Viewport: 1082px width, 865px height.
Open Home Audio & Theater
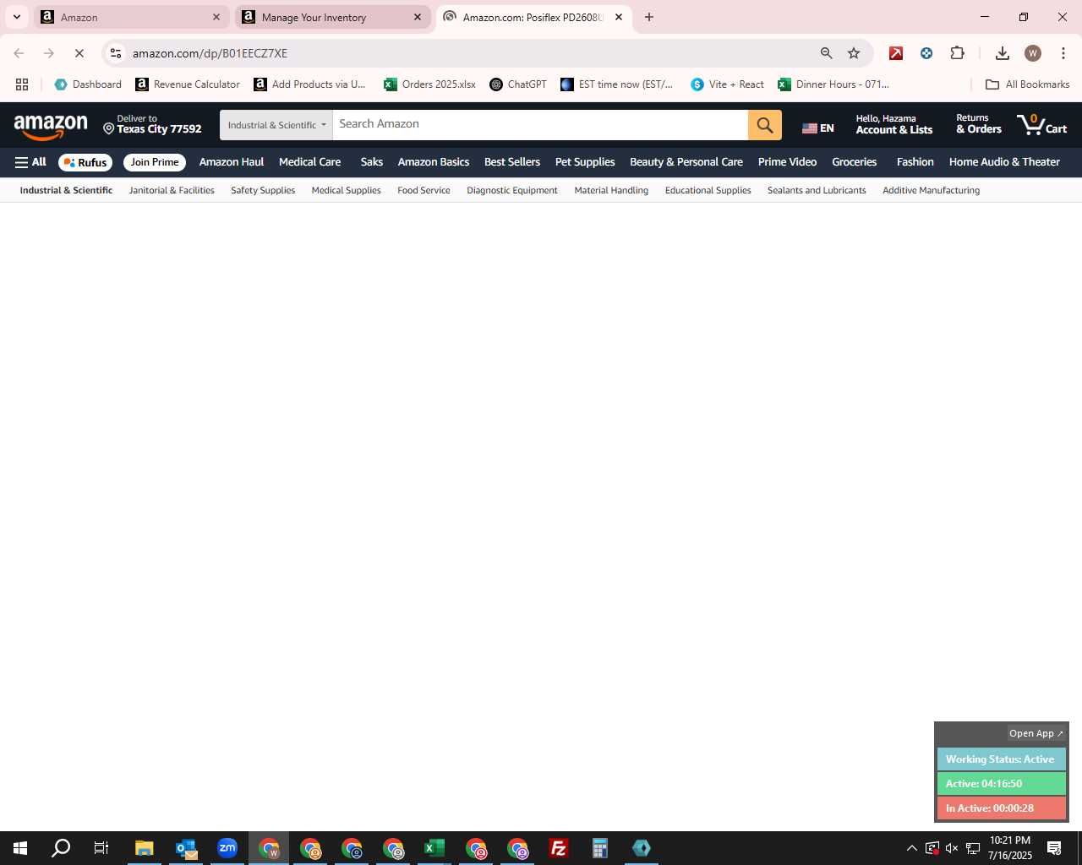point(1004,162)
